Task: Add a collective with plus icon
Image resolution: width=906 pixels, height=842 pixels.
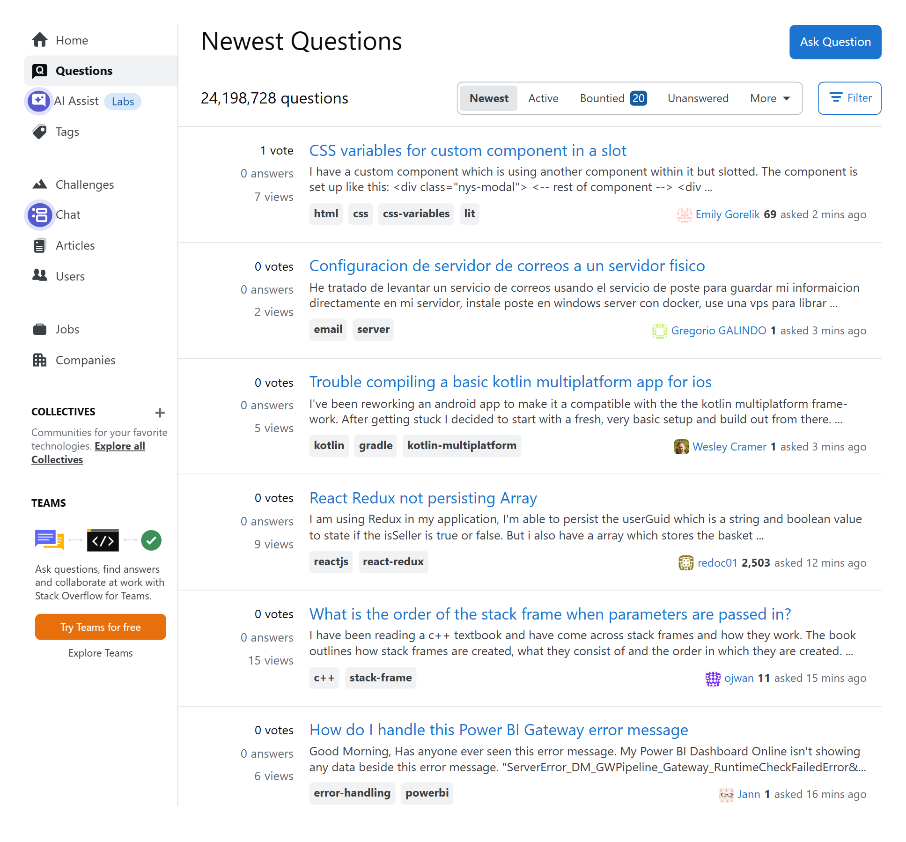Action: pos(160,413)
